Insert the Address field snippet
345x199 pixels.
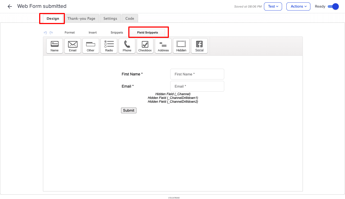pos(163,46)
